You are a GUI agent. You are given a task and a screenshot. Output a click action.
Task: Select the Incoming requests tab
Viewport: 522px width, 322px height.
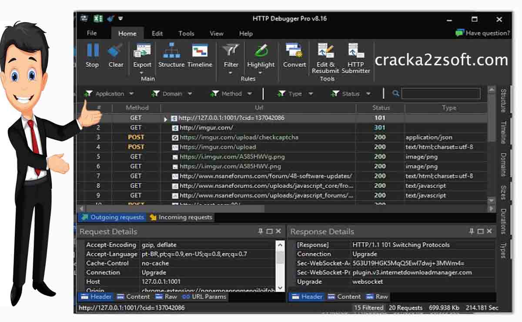point(181,217)
